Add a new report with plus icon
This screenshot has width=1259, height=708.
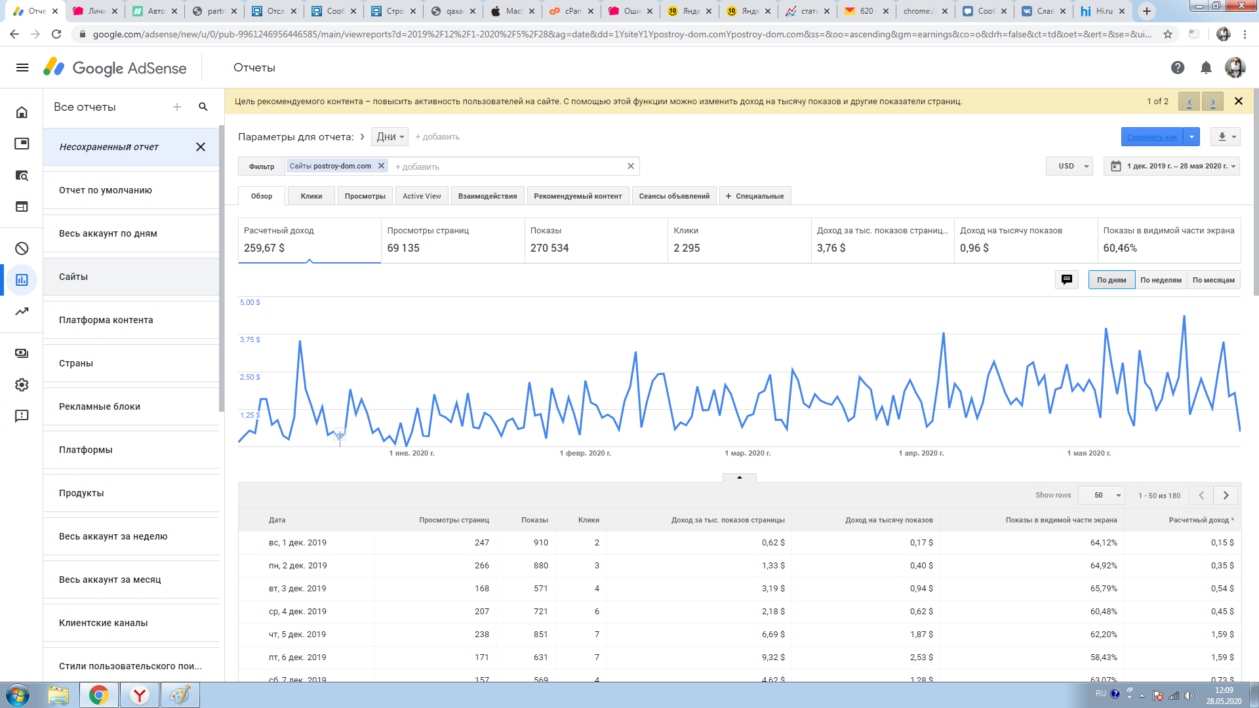pyautogui.click(x=177, y=107)
